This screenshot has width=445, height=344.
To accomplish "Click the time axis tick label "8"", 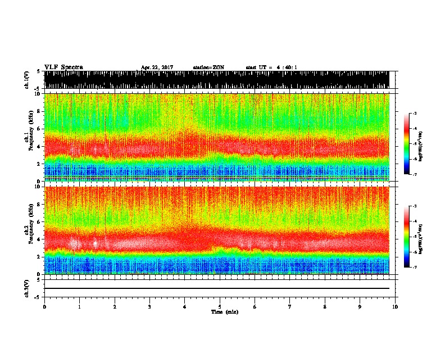I will [325, 307].
